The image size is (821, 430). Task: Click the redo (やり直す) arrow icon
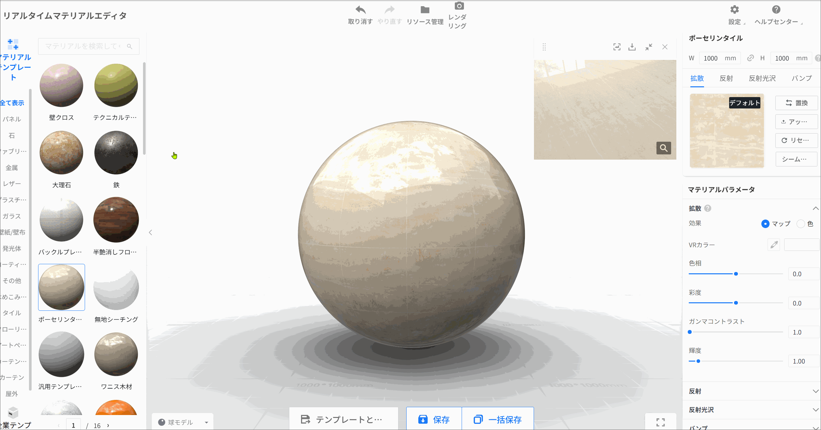pos(389,10)
